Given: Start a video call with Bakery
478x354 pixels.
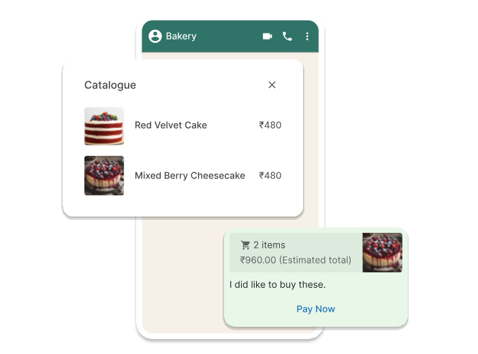Looking at the screenshot, I should point(268,36).
